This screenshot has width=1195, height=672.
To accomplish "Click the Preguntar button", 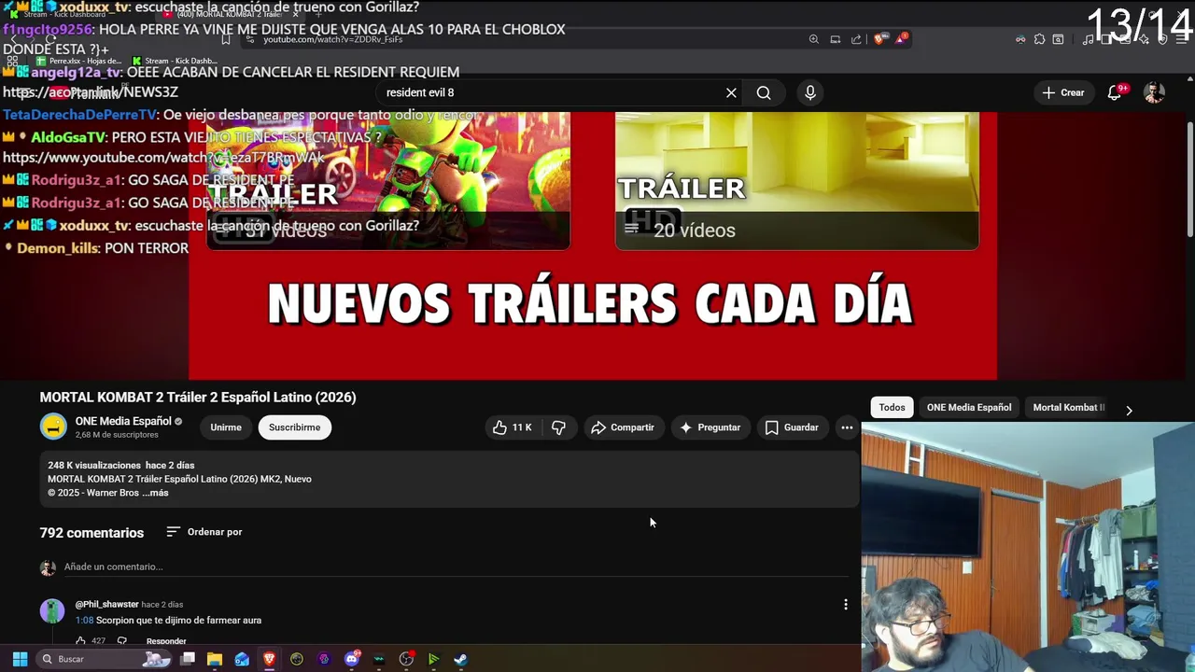I will click(710, 427).
